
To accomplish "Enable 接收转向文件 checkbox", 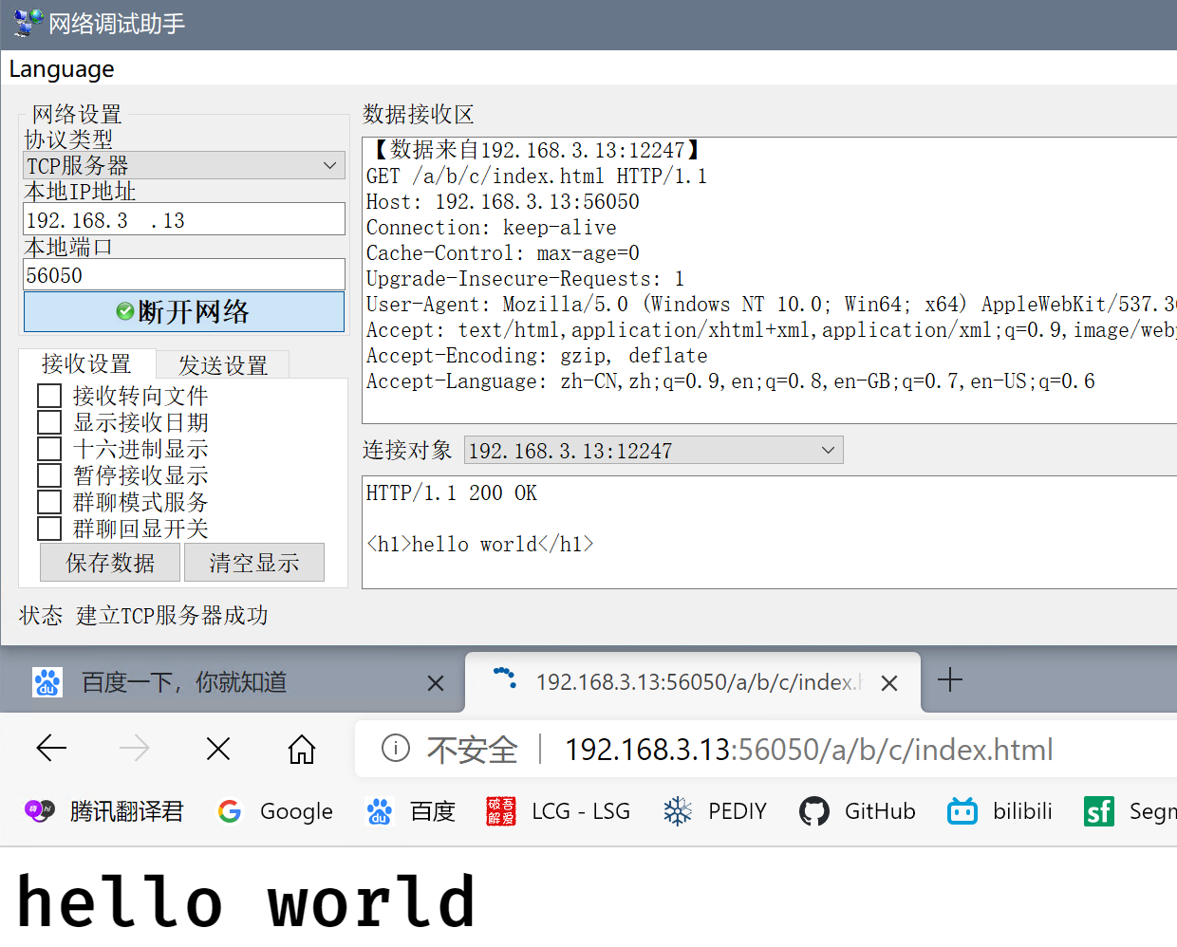I will (x=49, y=396).
